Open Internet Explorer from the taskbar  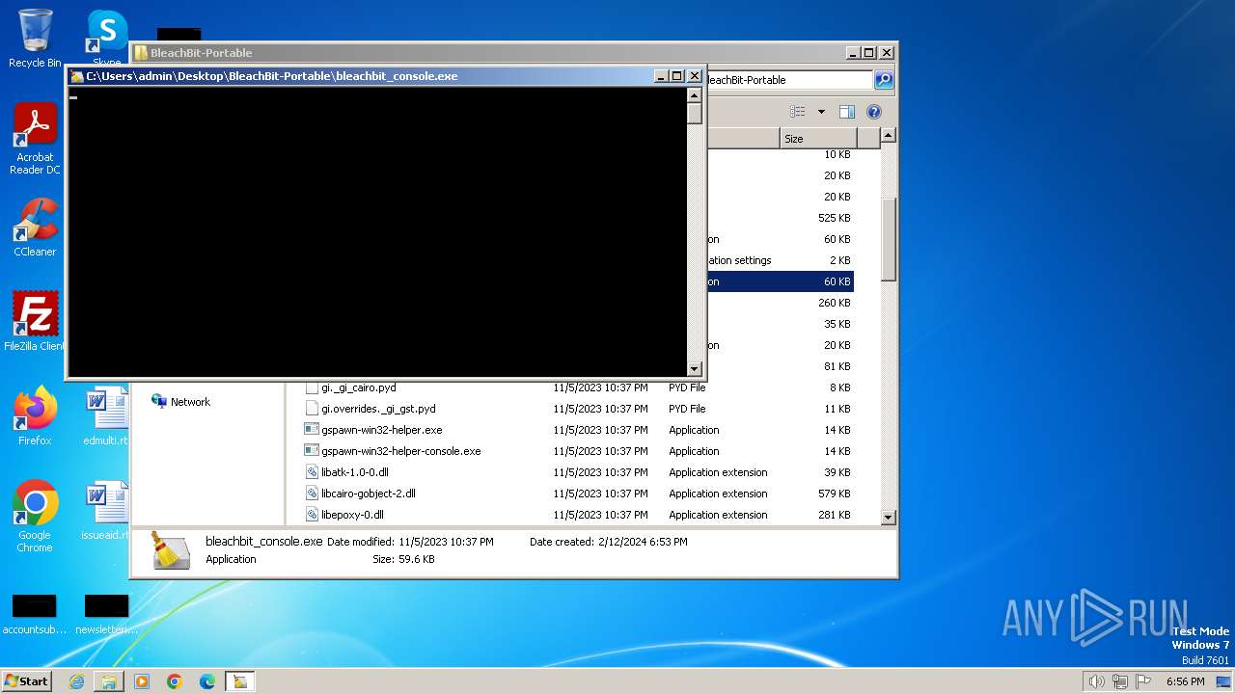(76, 681)
